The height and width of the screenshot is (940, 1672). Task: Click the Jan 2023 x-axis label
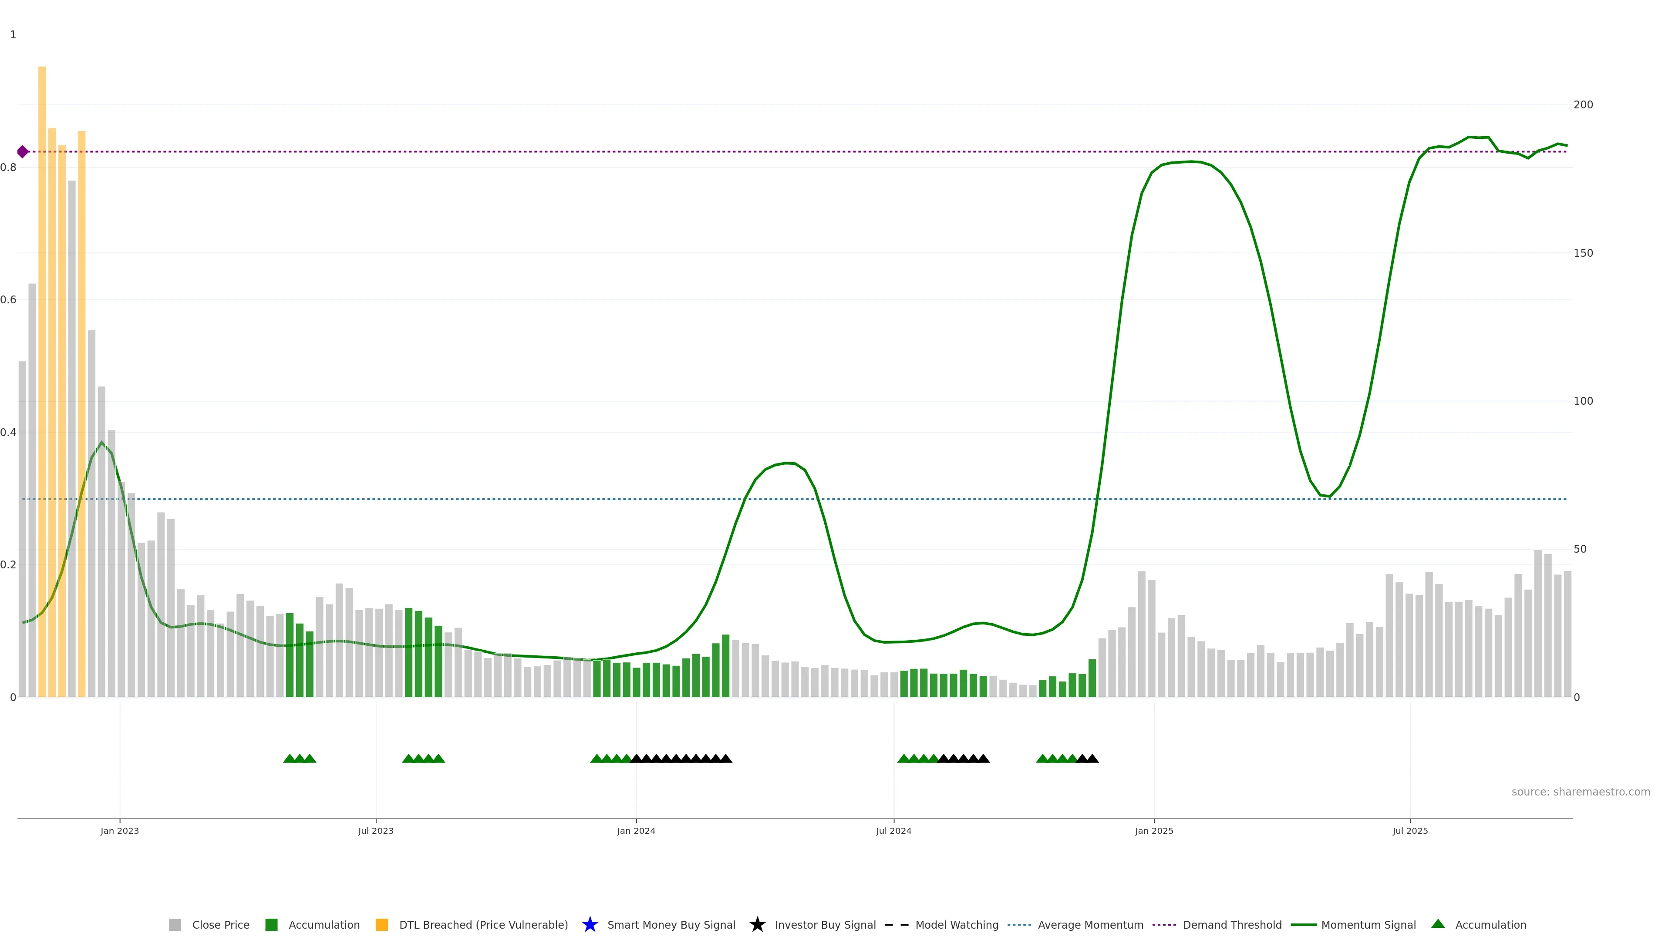[119, 830]
